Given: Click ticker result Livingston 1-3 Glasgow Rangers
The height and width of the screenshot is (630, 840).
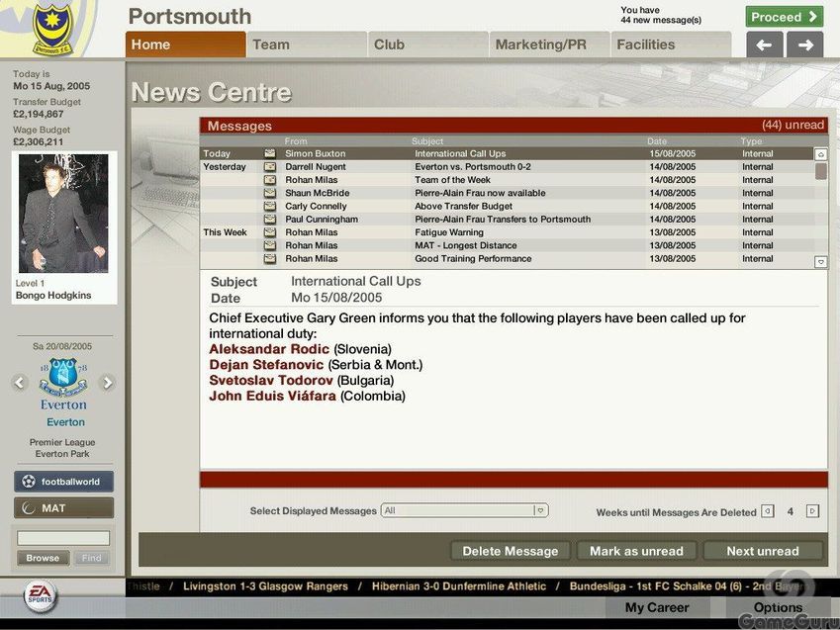Looking at the screenshot, I should (265, 586).
